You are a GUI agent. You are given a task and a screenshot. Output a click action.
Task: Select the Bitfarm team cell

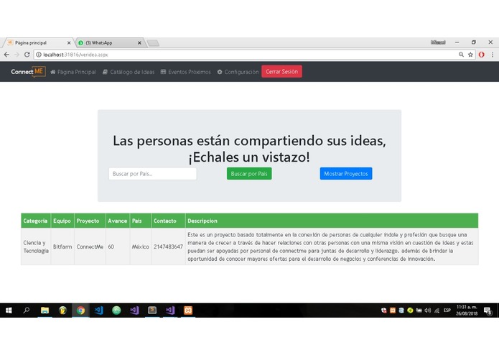click(x=62, y=246)
